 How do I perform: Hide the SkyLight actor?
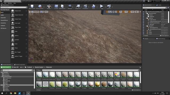[x=143, y=25]
